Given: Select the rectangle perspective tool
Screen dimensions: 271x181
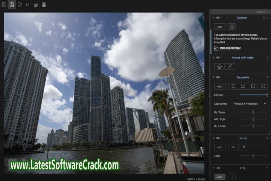Looking at the screenshot, I should pos(253,86).
